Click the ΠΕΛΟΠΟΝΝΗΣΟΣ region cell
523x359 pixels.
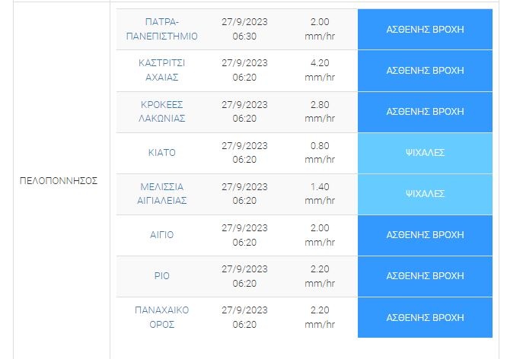(58, 181)
